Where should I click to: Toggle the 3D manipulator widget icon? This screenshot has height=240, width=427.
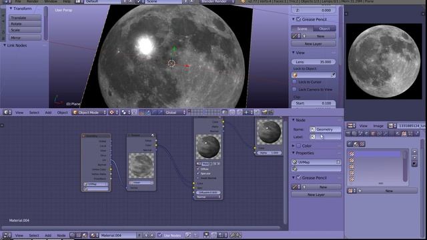coord(142,113)
